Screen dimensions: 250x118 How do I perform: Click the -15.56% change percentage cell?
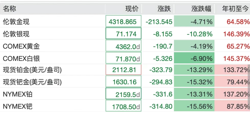[x=194, y=106]
